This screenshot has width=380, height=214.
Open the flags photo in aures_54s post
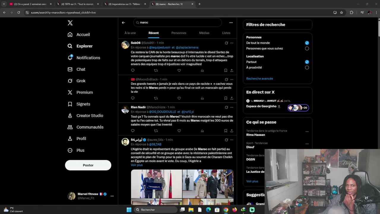156,184
